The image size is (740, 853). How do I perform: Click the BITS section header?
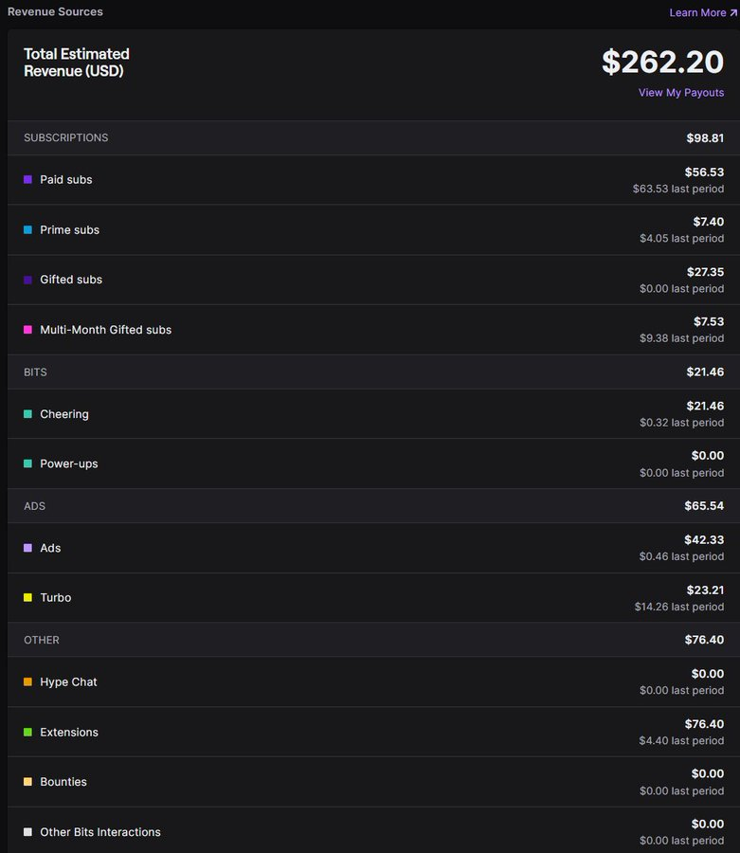coord(35,372)
